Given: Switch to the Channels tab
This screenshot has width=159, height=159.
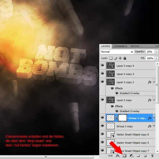Looking at the screenshot, I should pos(120,46).
